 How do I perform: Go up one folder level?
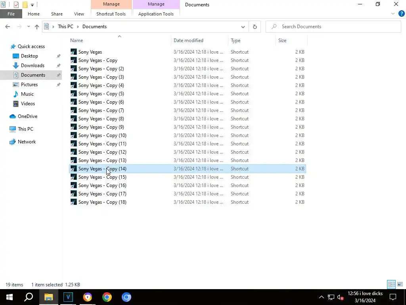coord(37,27)
